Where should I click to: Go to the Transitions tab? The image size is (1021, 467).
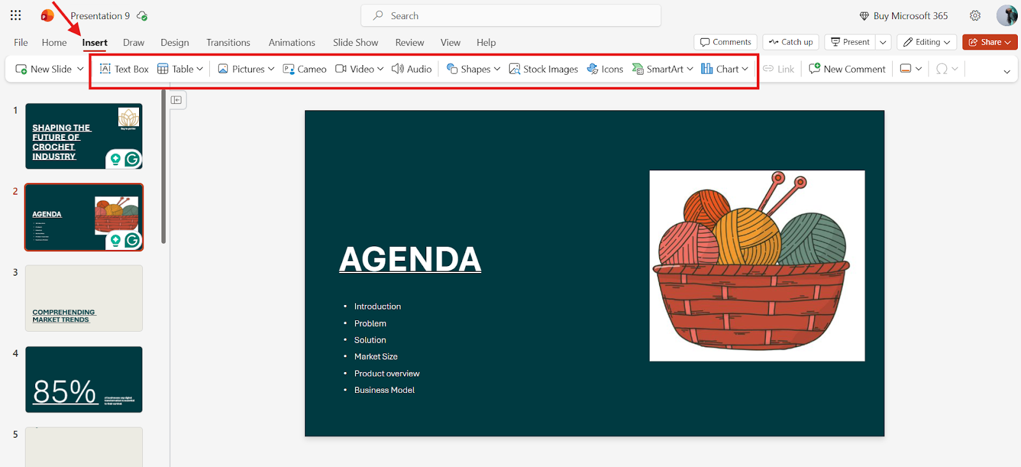point(228,43)
